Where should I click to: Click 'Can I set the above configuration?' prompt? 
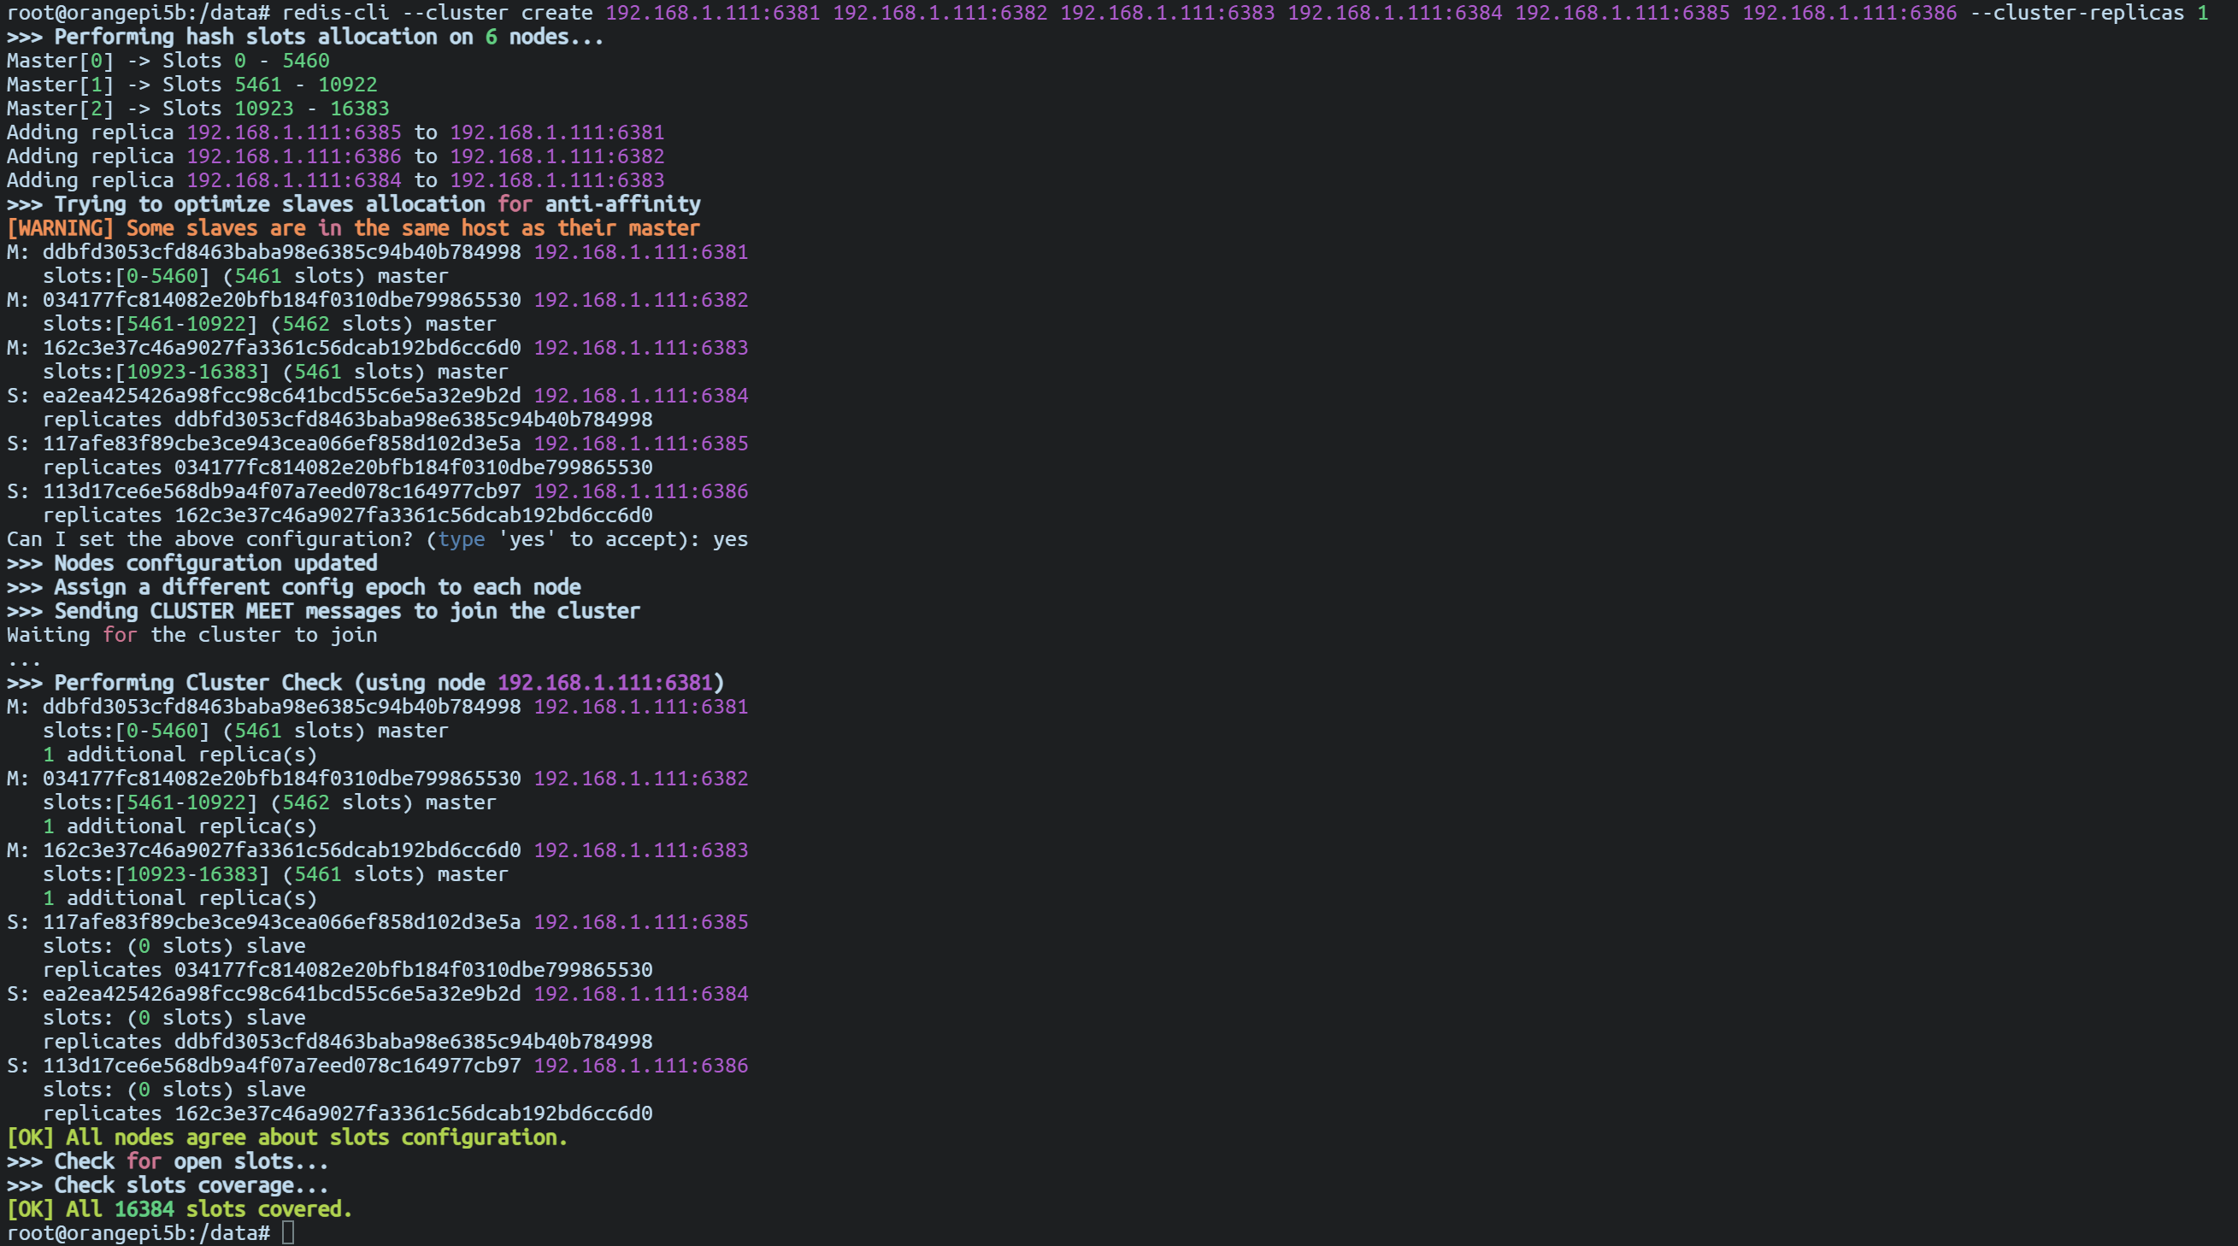point(210,539)
